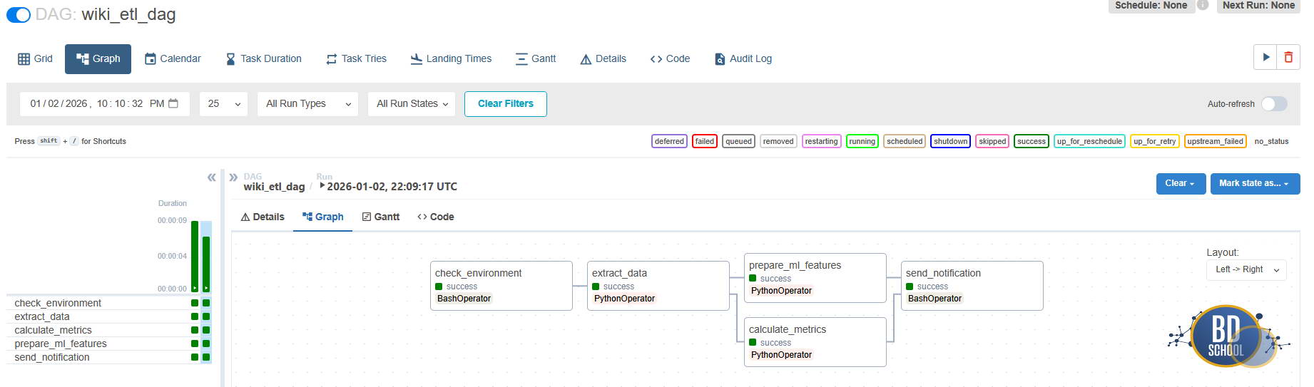1314x387 pixels.
Task: Click the Next Run: None badge
Action: pyautogui.click(x=1258, y=6)
